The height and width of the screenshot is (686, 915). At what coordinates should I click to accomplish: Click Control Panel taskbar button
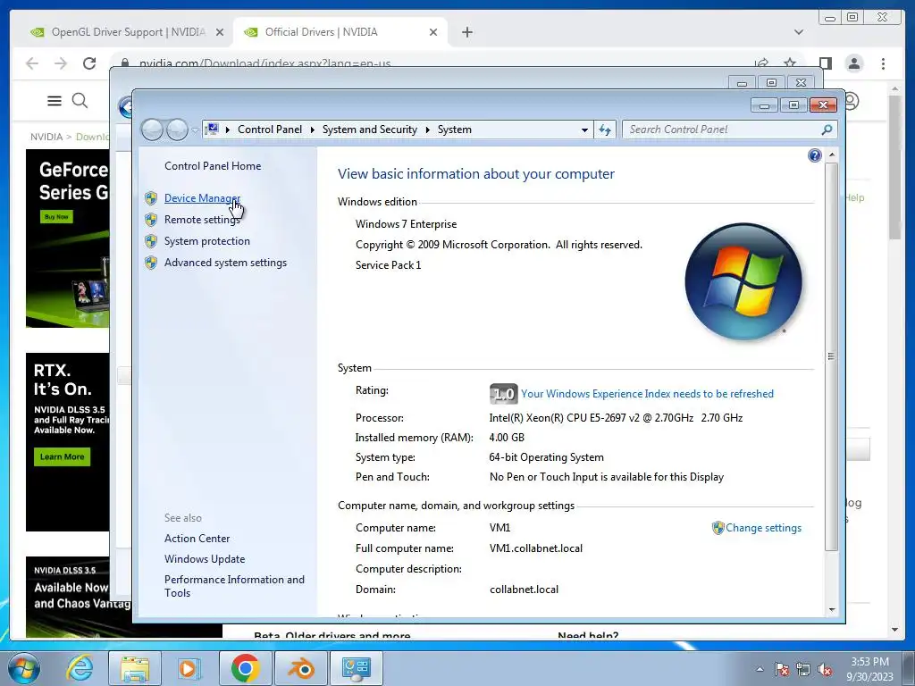356,668
